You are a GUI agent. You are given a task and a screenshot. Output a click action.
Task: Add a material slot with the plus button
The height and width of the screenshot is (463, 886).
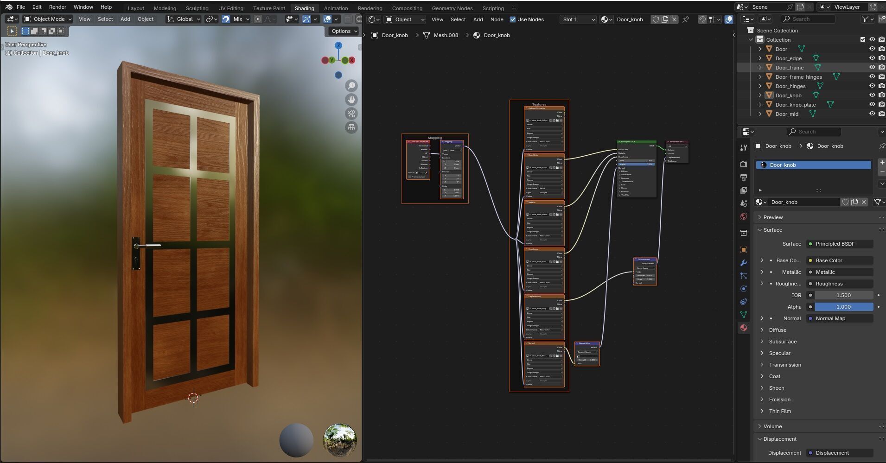(x=882, y=163)
